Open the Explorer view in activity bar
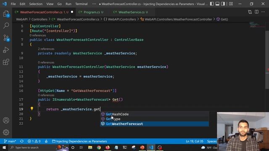Image resolution: width=269 pixels, height=151 pixels. [x=6, y=14]
